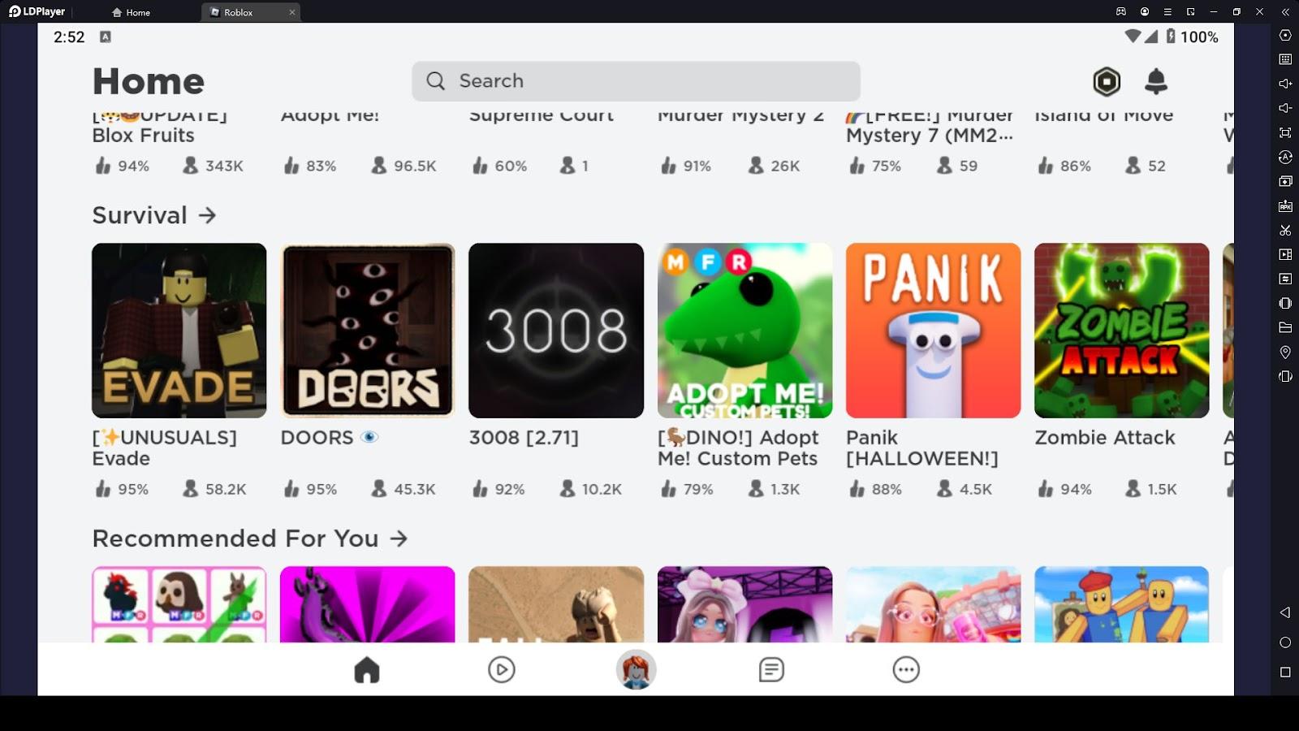Open the Chat panel from bottom navigation
Screen dimensions: 1299x731
pos(770,669)
